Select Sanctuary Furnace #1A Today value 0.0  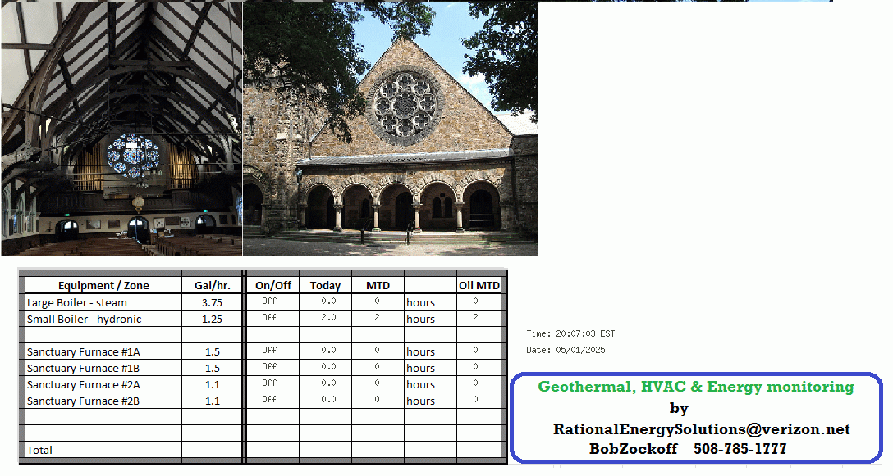[x=328, y=351]
